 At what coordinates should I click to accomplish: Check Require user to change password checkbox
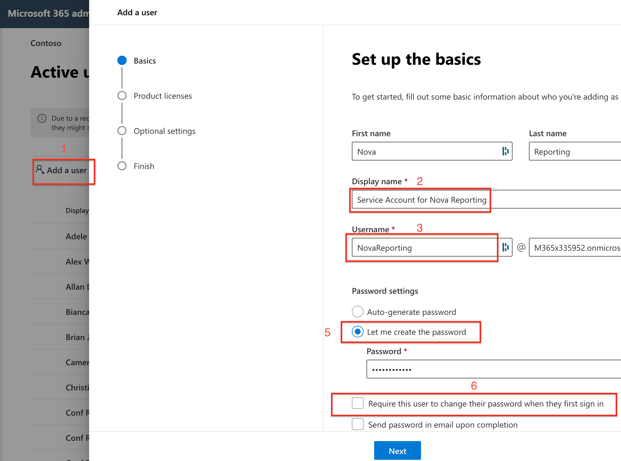[358, 403]
